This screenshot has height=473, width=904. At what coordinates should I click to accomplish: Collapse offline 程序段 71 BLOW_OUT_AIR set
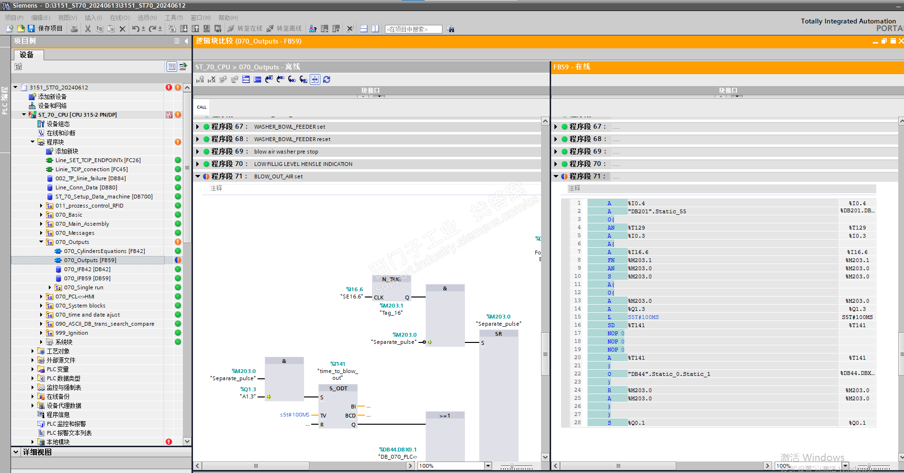coord(198,176)
